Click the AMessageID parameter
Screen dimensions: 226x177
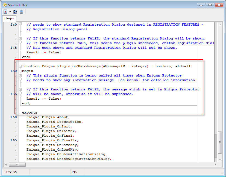click(x=114, y=66)
